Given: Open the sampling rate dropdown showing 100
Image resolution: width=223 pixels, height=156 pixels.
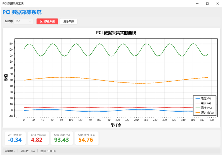Looking at the screenshot, I should [x=24, y=21].
